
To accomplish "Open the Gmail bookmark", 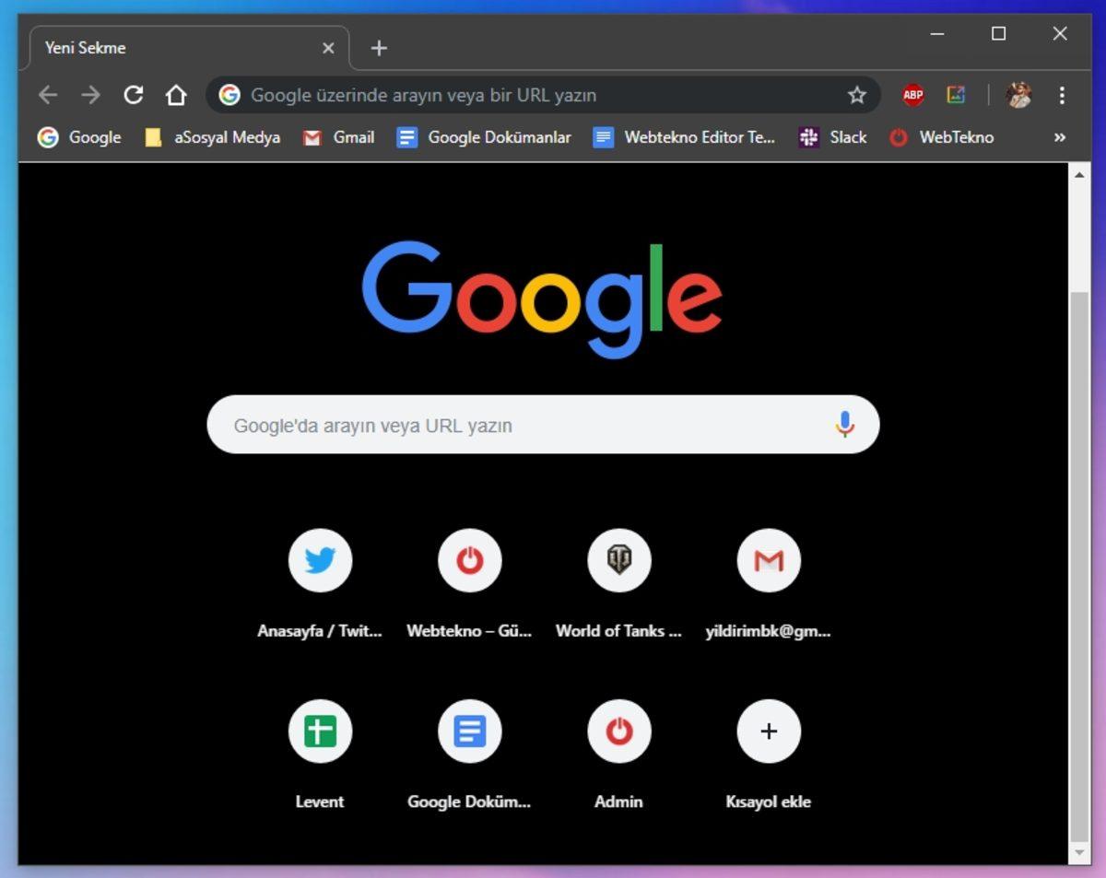I will (338, 137).
